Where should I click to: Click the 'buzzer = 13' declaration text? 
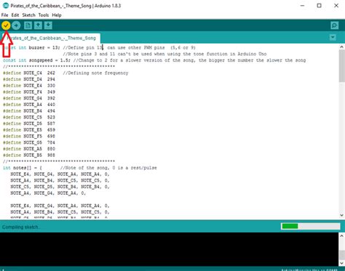[44, 47]
